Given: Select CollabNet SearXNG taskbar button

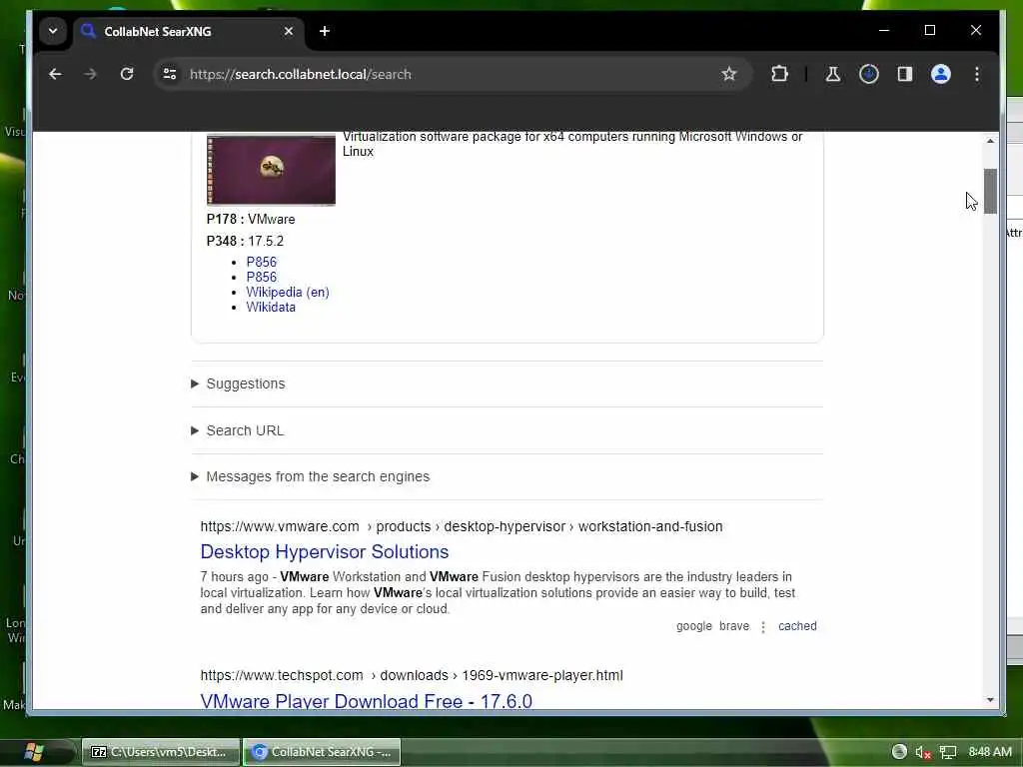Looking at the screenshot, I should click(x=323, y=752).
